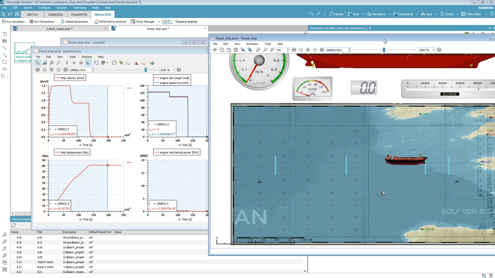Image resolution: width=495 pixels, height=278 pixels.
Task: Launch the Performance Analyzer
Action: click(x=110, y=22)
